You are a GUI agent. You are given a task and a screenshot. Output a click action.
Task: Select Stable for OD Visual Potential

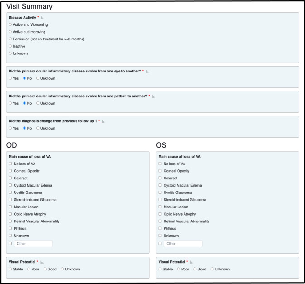point(10,269)
